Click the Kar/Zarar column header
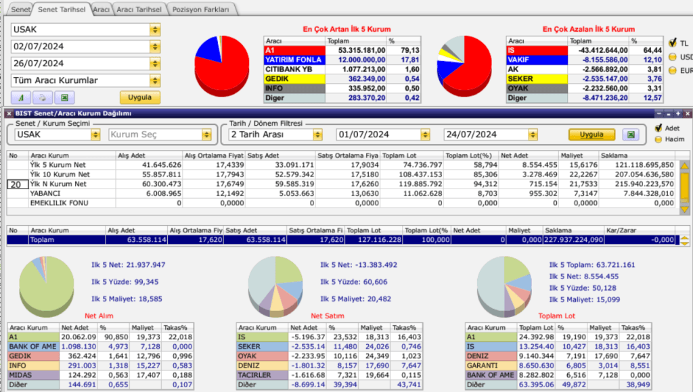The width and height of the screenshot is (693, 392). point(639,230)
